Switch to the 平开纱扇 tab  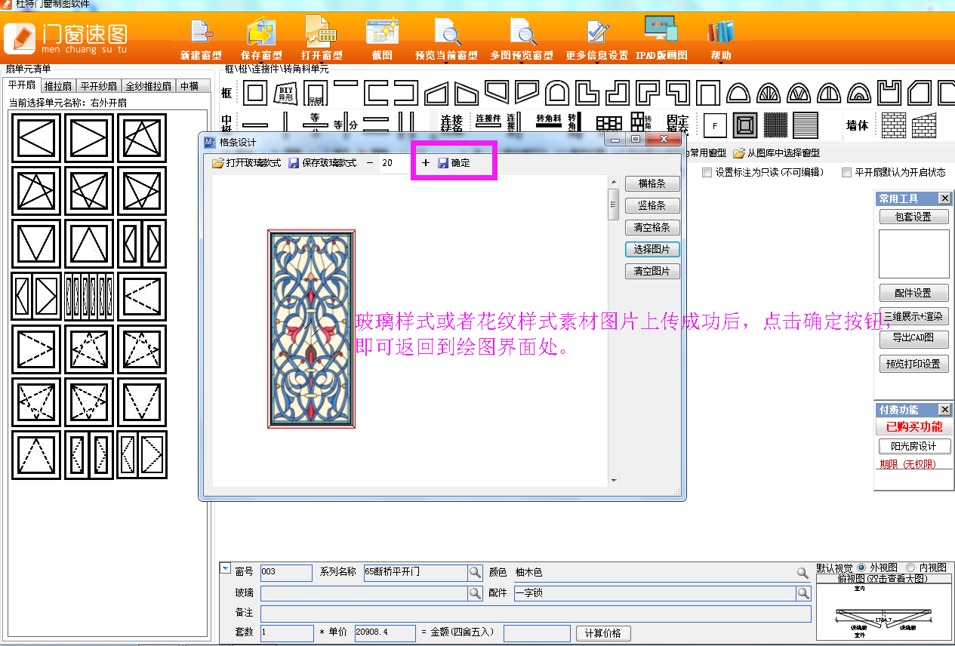coord(99,86)
